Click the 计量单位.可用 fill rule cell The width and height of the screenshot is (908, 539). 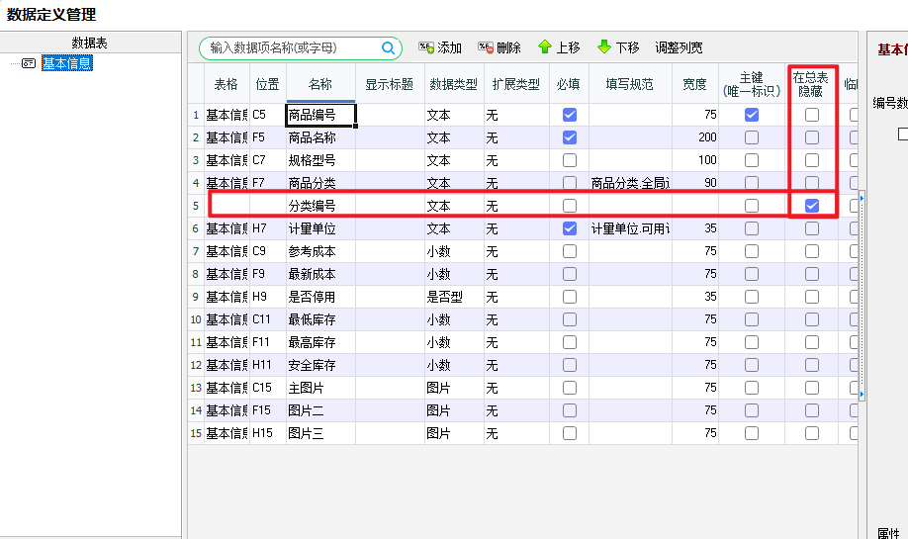tap(630, 228)
